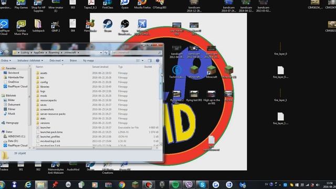Select the launcher jar file
The image size is (336, 189).
(45, 128)
